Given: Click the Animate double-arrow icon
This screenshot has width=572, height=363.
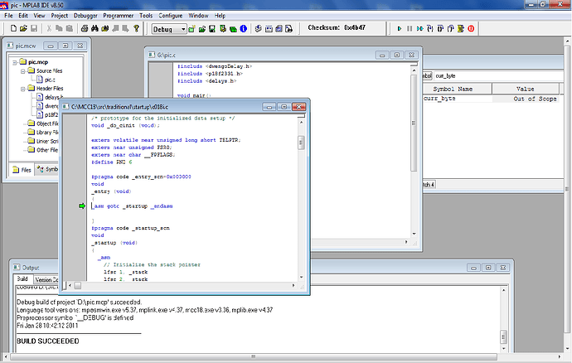Looking at the screenshot, I should [419, 28].
